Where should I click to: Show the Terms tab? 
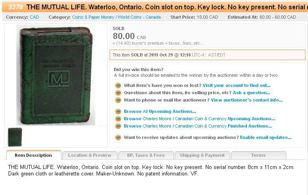click(x=258, y=155)
